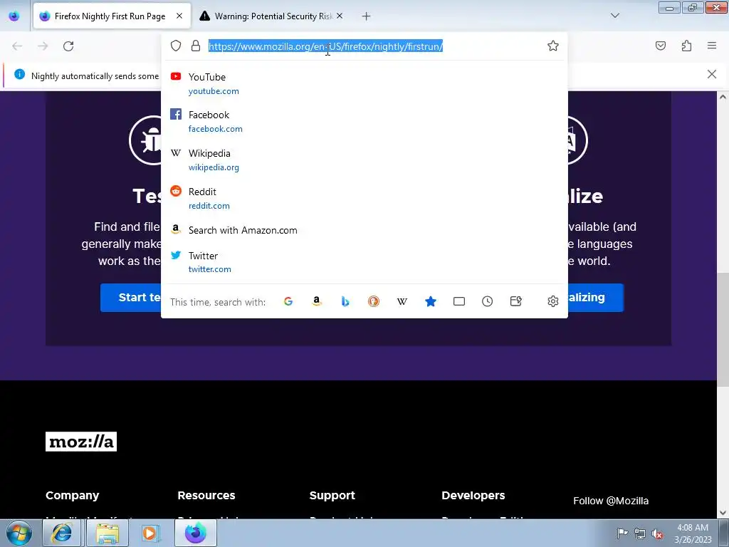Viewport: 729px width, 547px height.
Task: Select the Facebook suggestion
Action: (x=364, y=121)
